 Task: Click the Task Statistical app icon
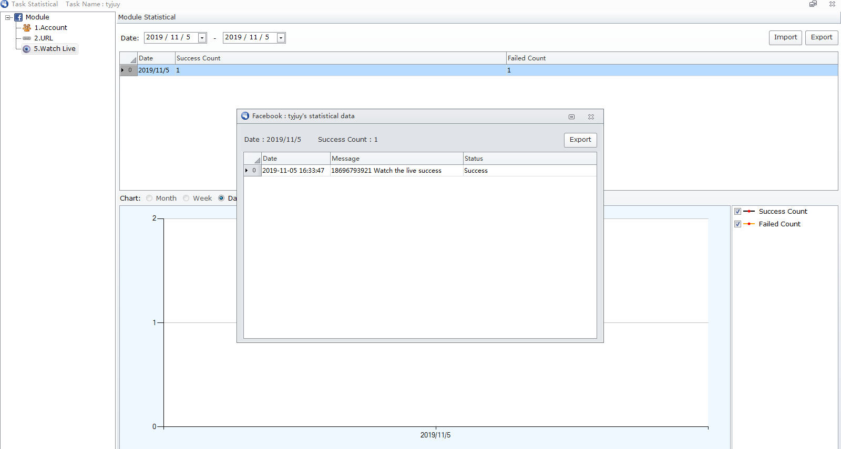(4, 4)
